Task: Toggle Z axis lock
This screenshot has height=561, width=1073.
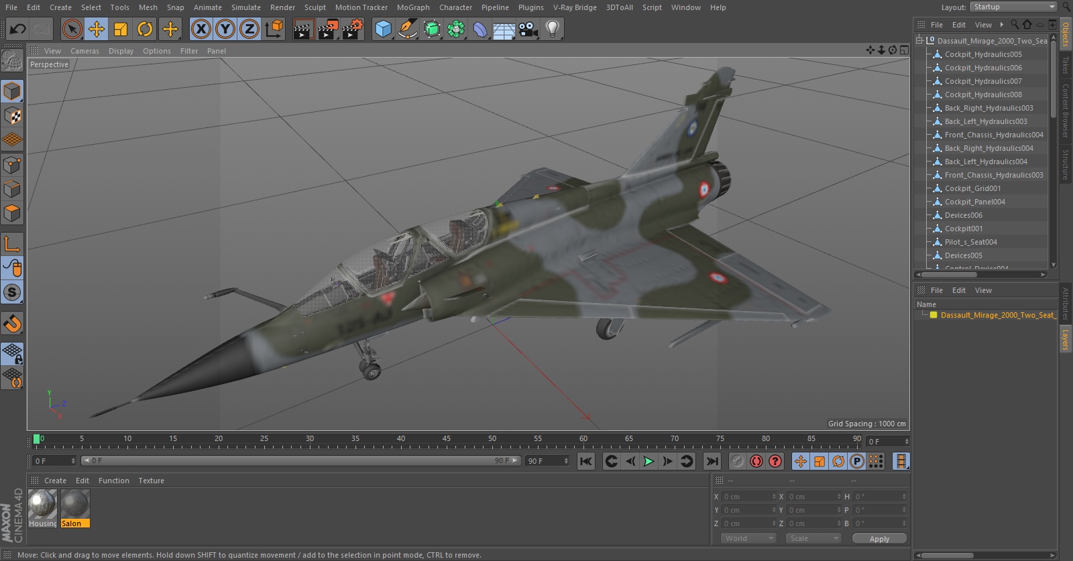Action: [x=249, y=29]
